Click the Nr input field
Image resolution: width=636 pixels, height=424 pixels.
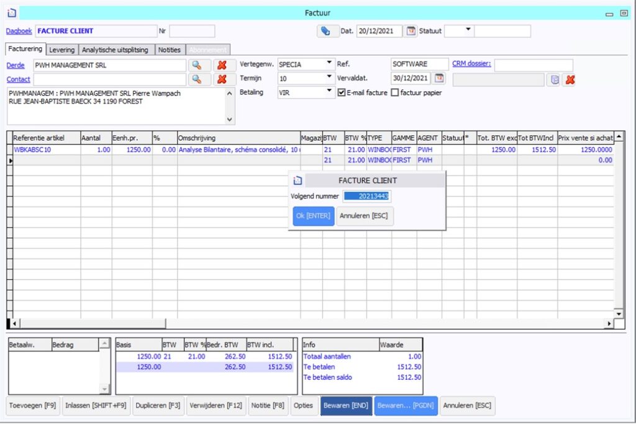[192, 31]
